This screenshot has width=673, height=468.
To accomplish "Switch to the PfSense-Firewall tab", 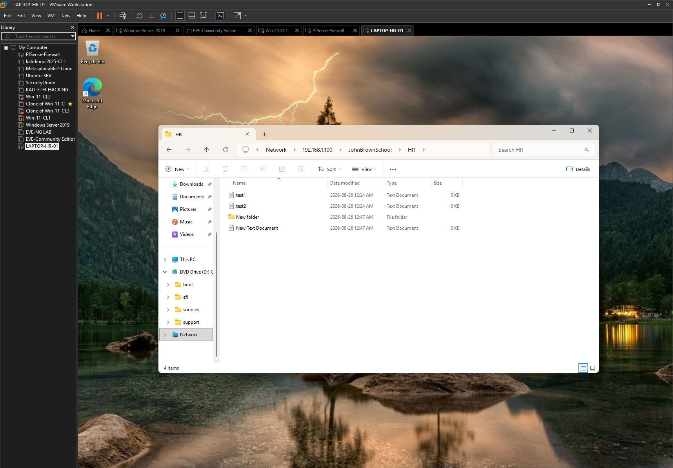I will [328, 31].
